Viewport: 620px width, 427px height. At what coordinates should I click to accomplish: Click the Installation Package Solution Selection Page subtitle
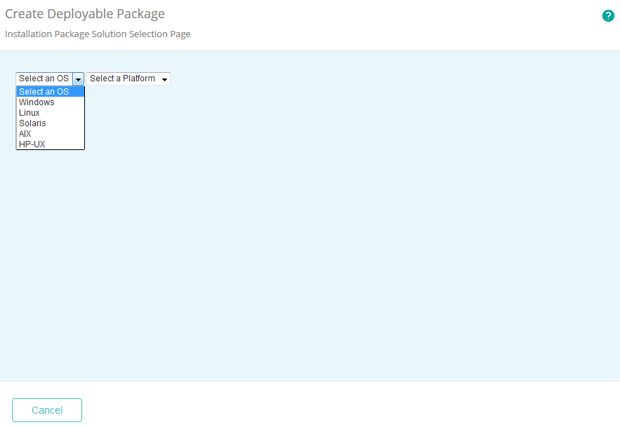pyautogui.click(x=98, y=34)
